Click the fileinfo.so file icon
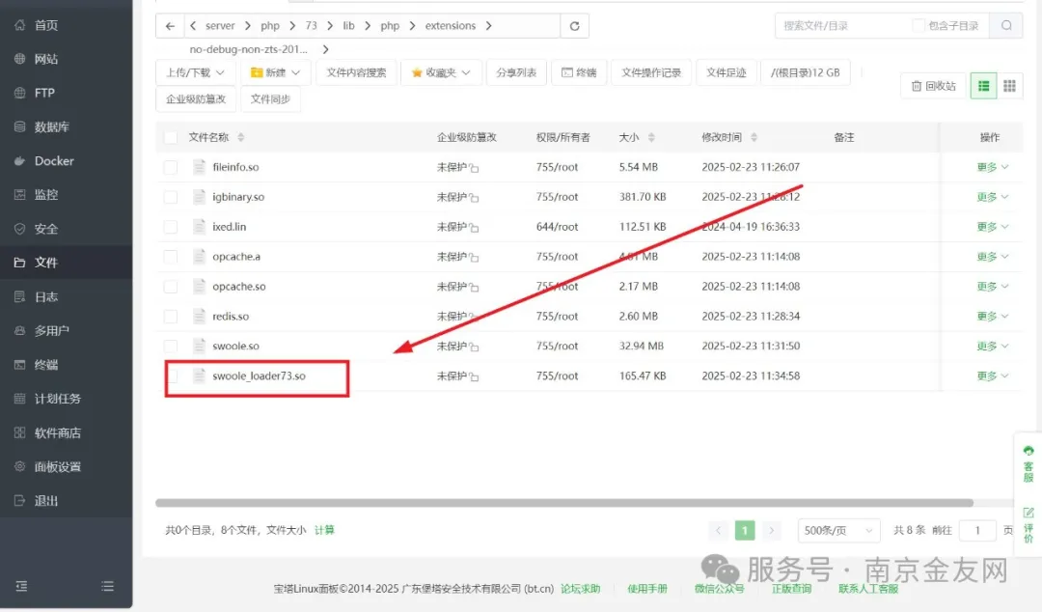1042x612 pixels. click(x=199, y=167)
